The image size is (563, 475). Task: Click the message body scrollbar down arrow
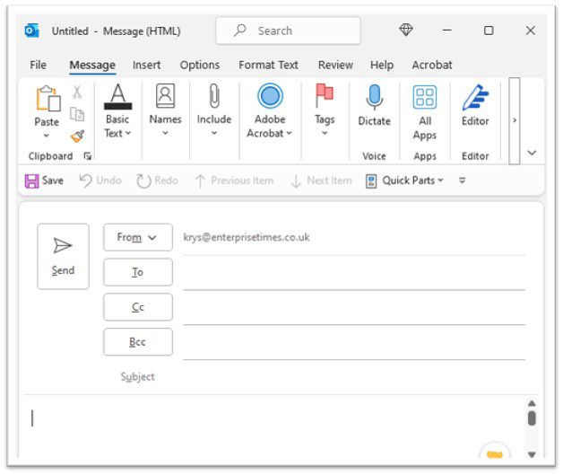pos(532,455)
